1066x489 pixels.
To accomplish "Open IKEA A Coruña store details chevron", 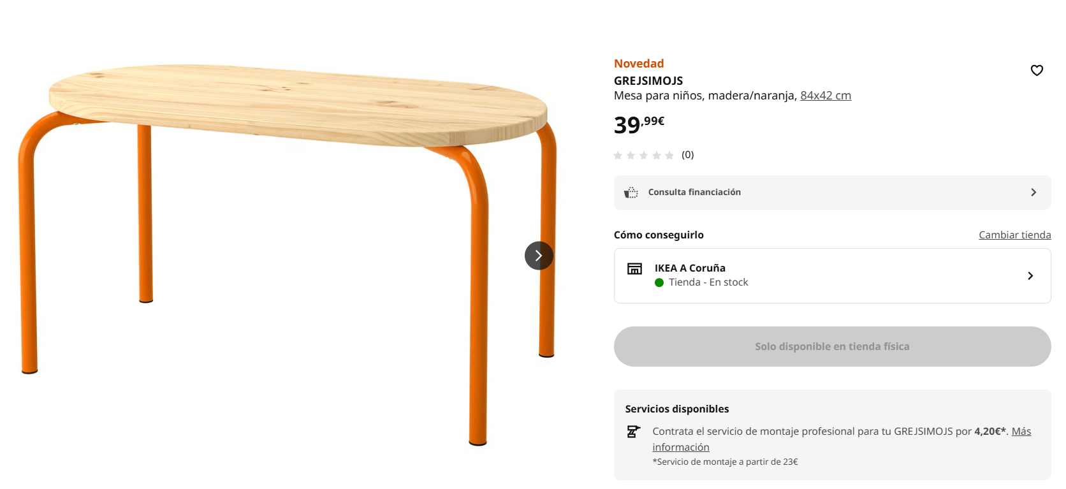I will [1030, 275].
